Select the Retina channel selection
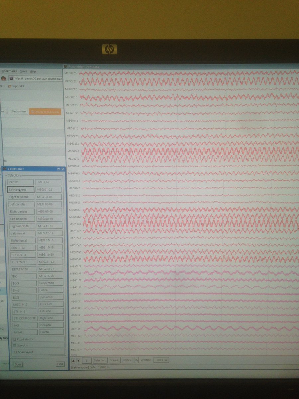The image size is (299, 399). click(x=51, y=290)
